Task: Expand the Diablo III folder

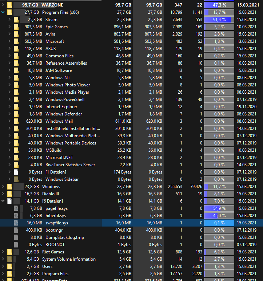Action: tap(3, 194)
